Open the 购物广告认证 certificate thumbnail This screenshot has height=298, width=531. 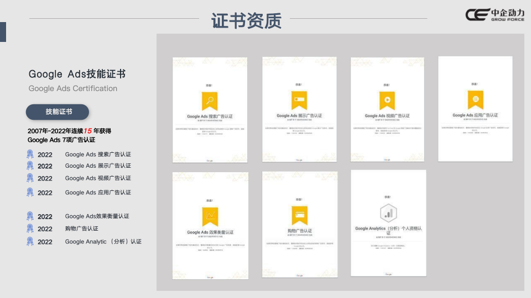coord(300,225)
